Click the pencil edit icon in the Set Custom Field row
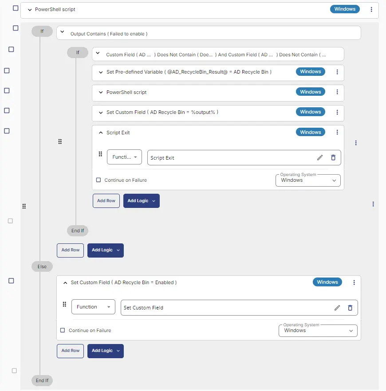Viewport: 386px width, 391px height. point(337,308)
